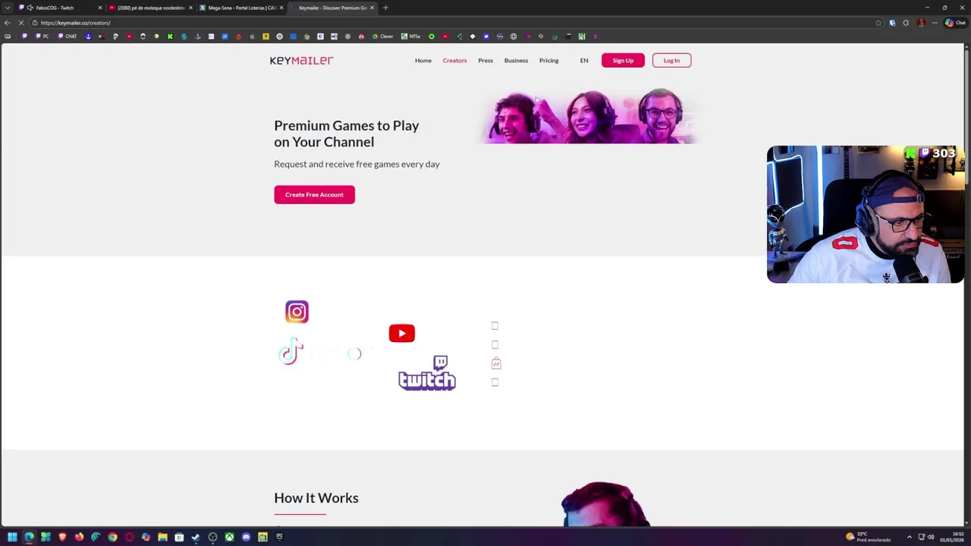This screenshot has width=971, height=546.
Task: Open the Creators nav link
Action: coord(454,61)
